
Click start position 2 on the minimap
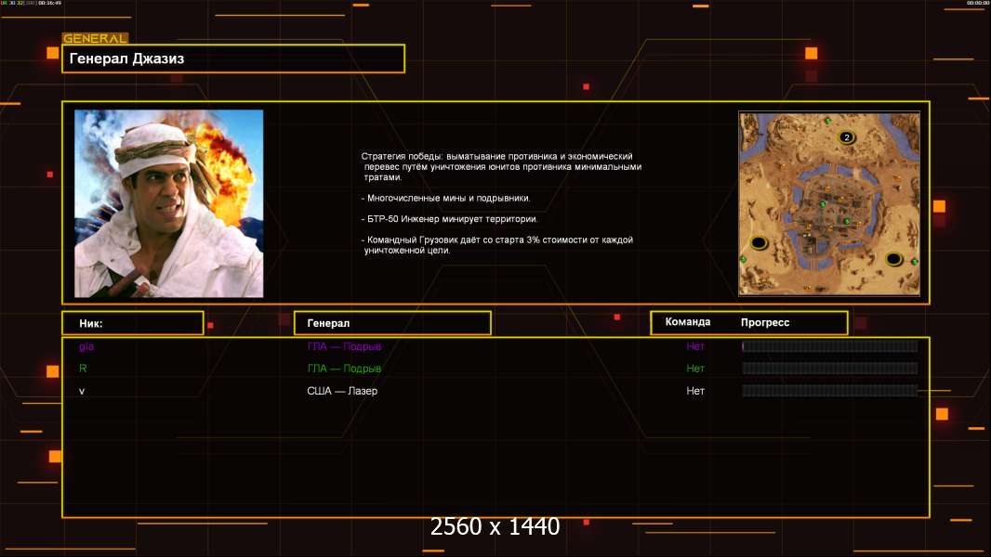click(x=846, y=137)
